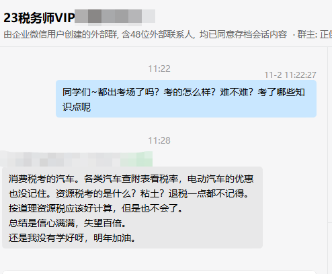Click the line 还是我没有学好呀，明年加油
Viewport: 332px width, 274px height.
73,238
